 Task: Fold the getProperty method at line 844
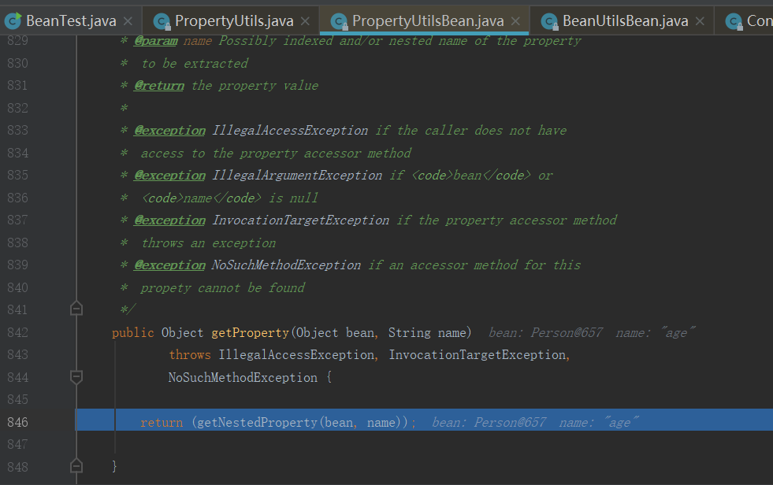point(76,378)
